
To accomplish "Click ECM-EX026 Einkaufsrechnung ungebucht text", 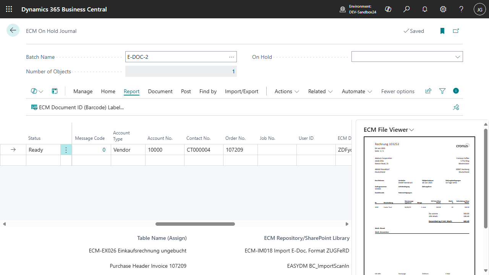I will (x=138, y=251).
